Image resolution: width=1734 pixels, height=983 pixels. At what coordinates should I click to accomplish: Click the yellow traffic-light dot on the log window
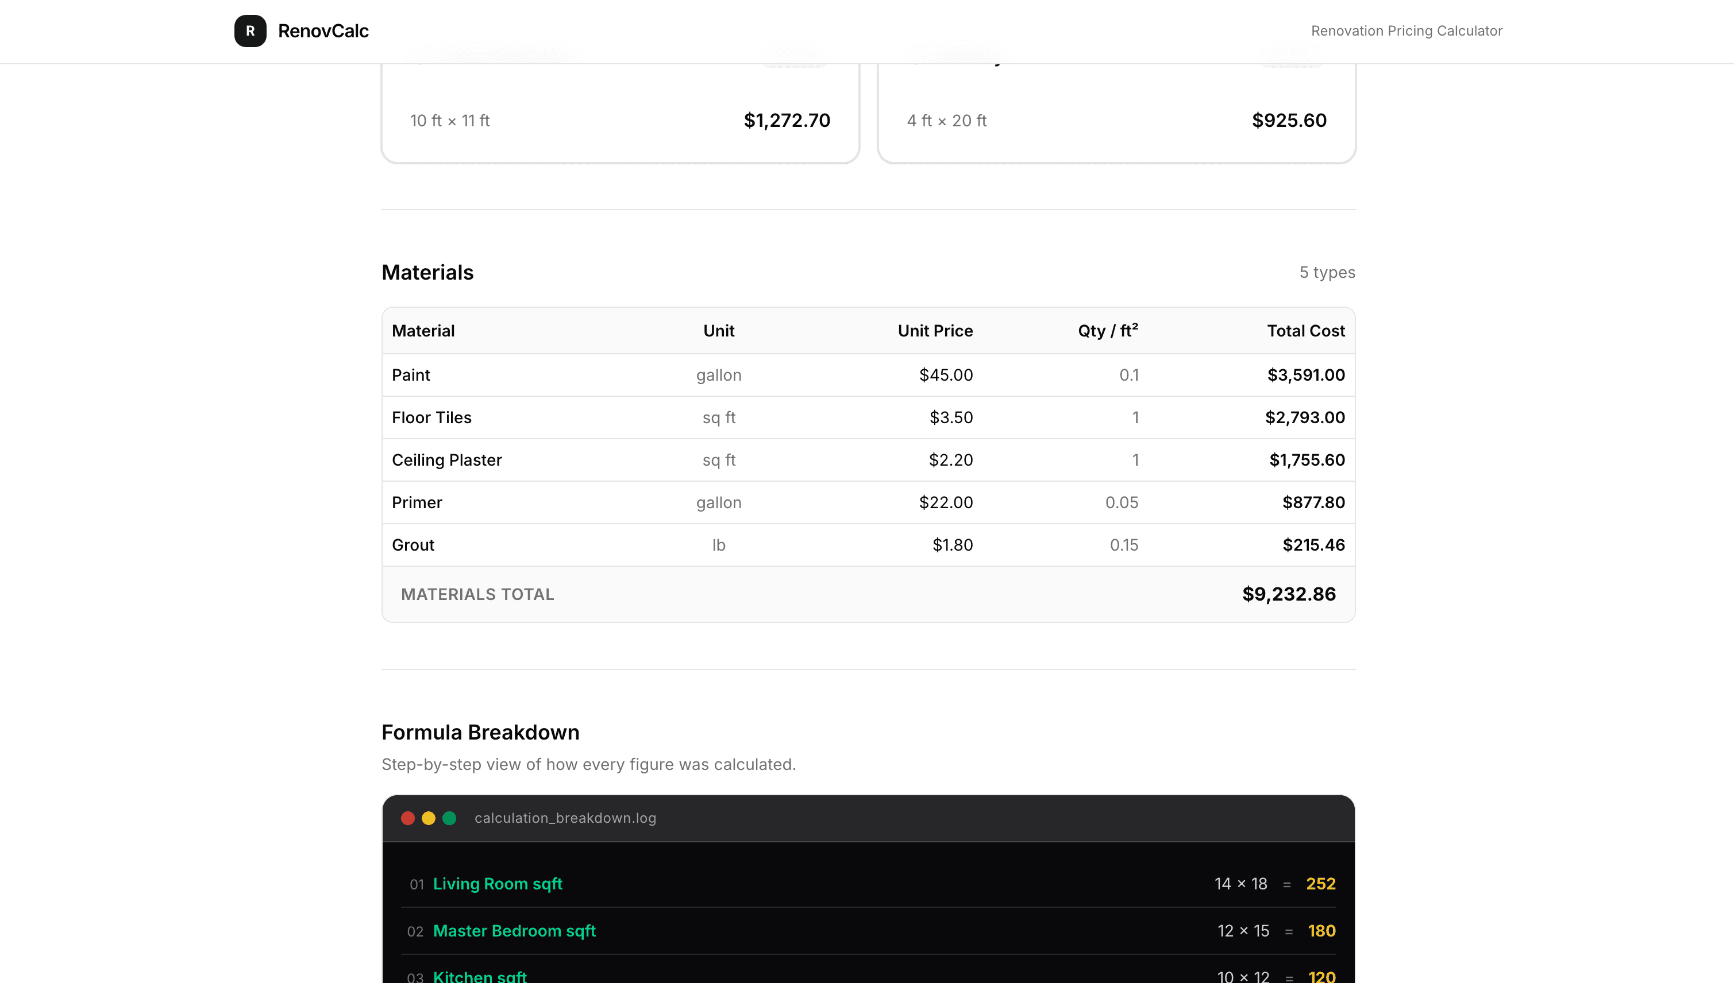[428, 818]
